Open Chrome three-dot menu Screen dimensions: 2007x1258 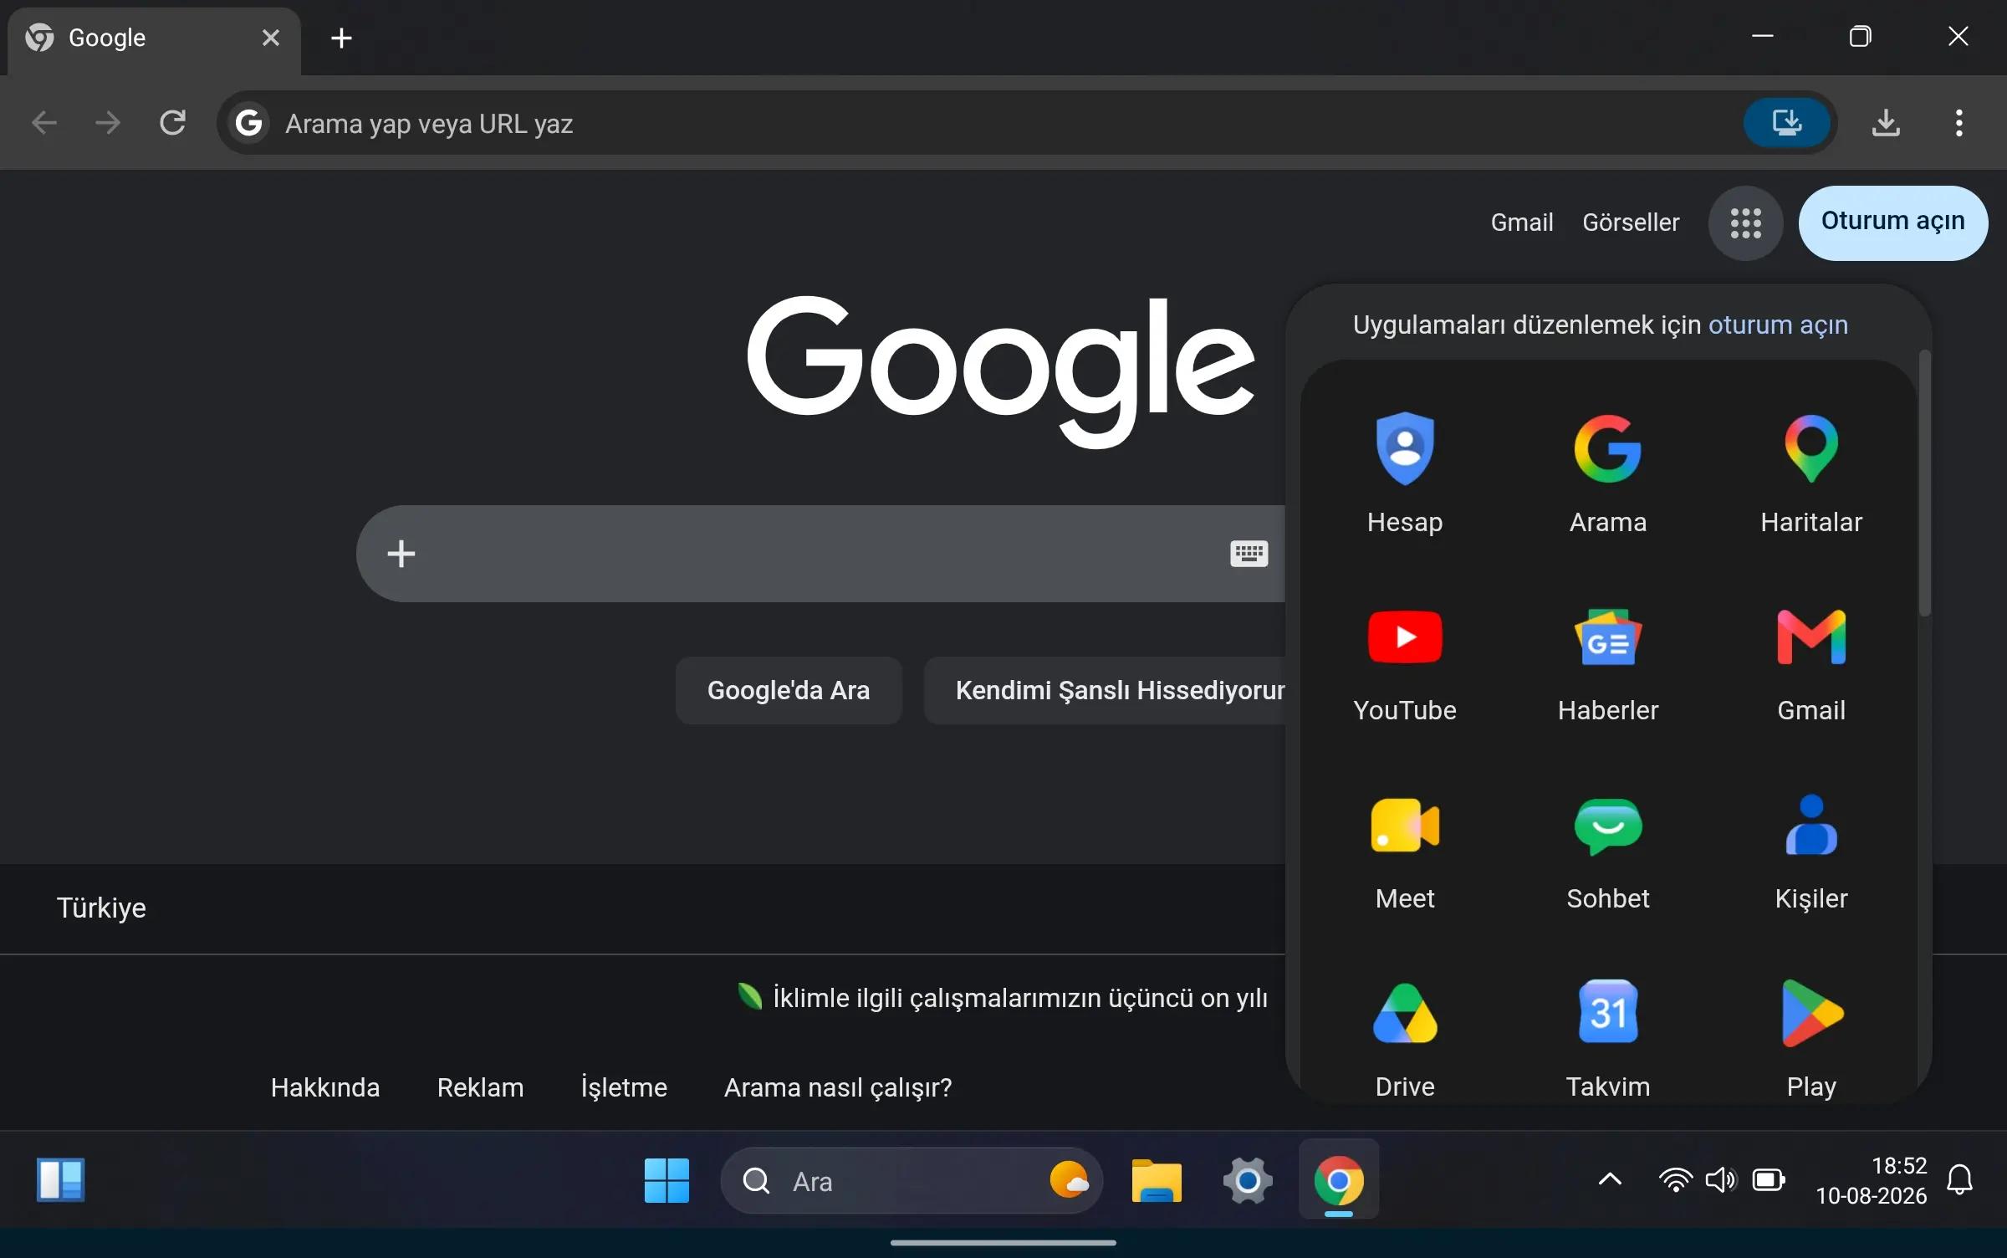[x=1958, y=123]
